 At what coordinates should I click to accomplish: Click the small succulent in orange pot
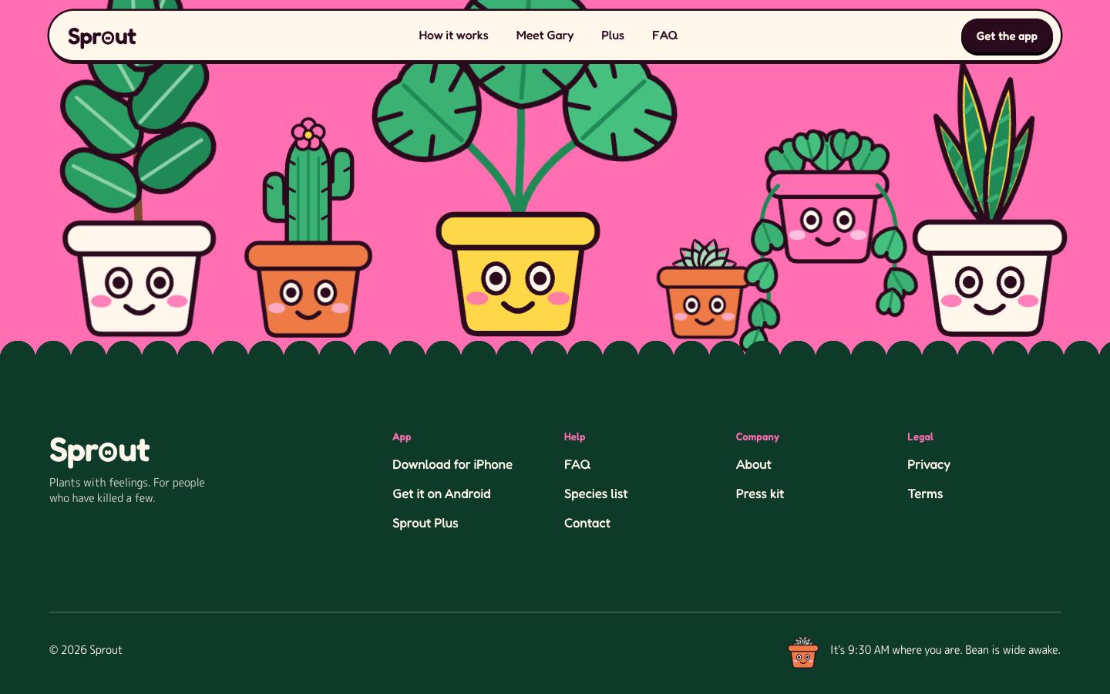point(702,289)
